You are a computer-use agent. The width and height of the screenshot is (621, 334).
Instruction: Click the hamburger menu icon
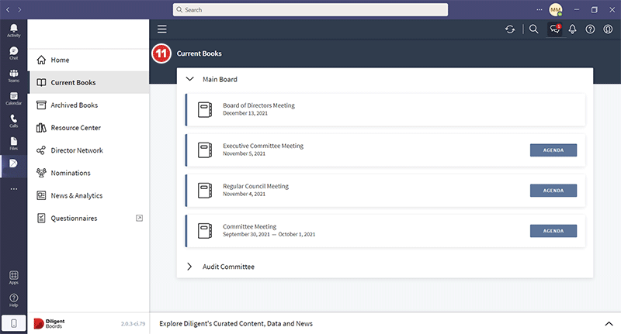[162, 29]
